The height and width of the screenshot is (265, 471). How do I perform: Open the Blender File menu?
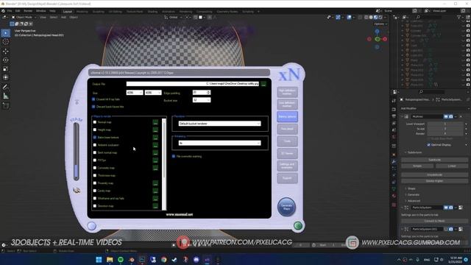[10, 11]
